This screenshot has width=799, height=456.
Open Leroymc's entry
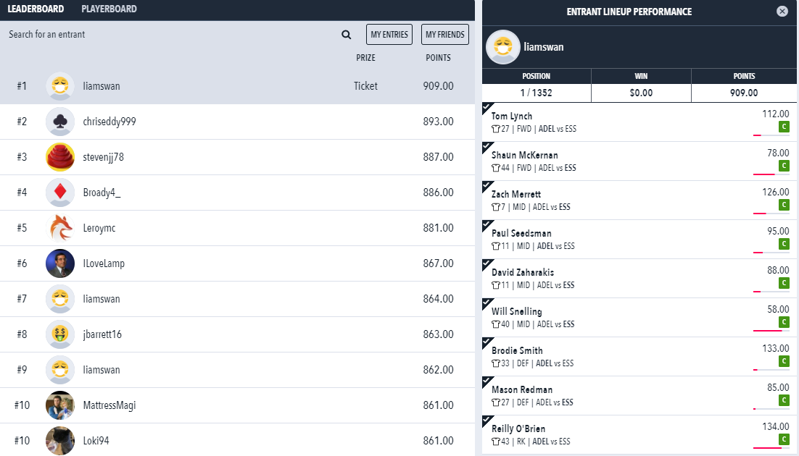pos(238,228)
